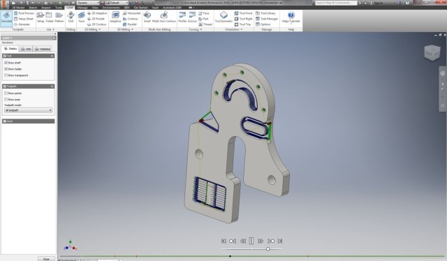
Task: Choose the Swarf multi-axis tool
Action: [x=147, y=17]
